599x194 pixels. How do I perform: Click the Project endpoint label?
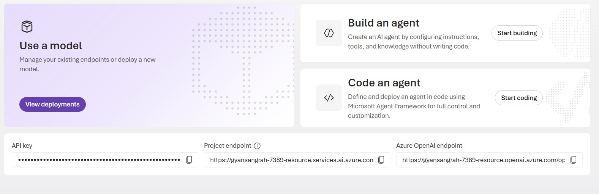228,145
